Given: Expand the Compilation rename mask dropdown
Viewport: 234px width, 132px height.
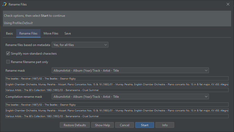Looking at the screenshot, I should (130, 97).
